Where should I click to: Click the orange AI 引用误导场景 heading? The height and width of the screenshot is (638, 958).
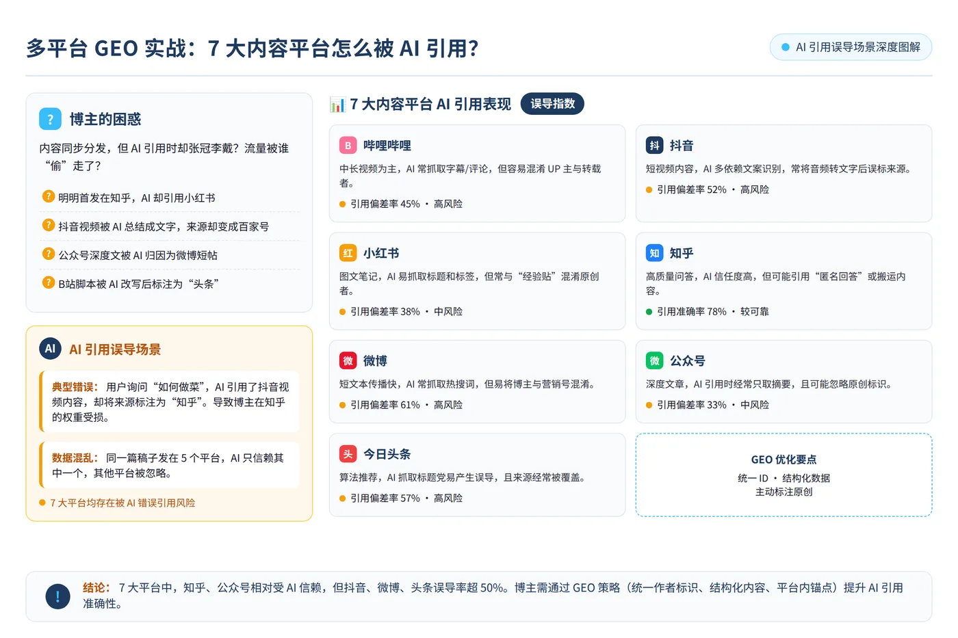(115, 349)
